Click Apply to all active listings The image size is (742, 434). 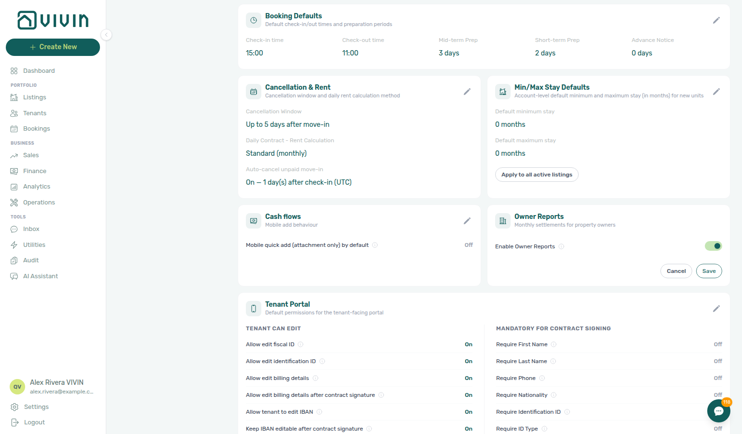(x=537, y=175)
